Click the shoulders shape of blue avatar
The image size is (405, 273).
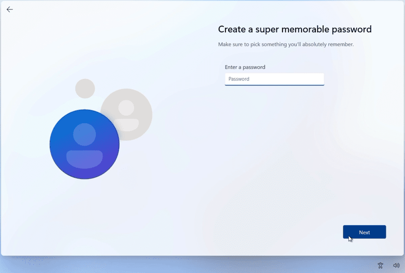[85, 159]
